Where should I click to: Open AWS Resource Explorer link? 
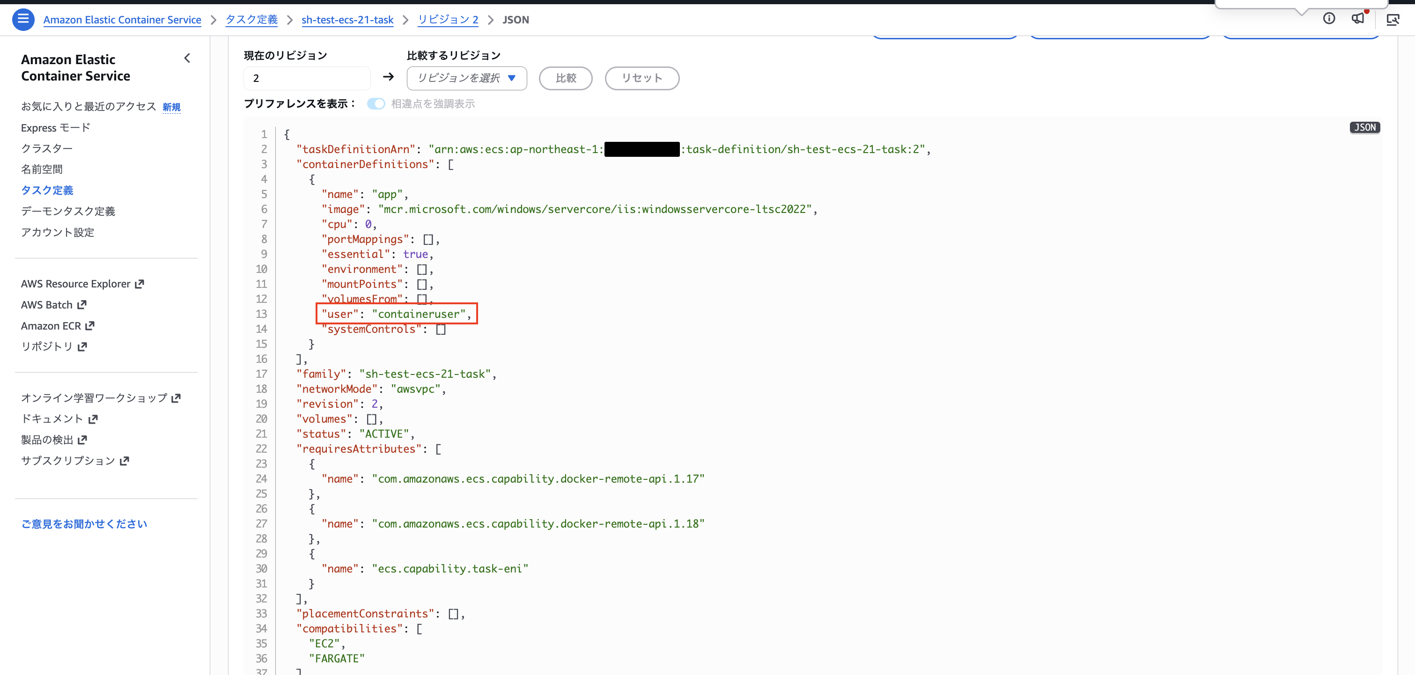click(x=76, y=284)
